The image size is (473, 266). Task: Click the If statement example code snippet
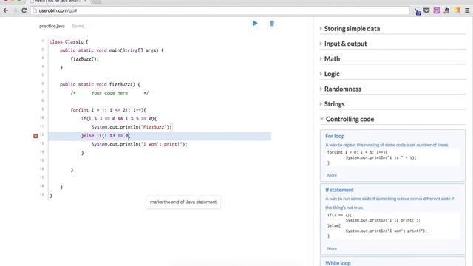tap(392, 225)
